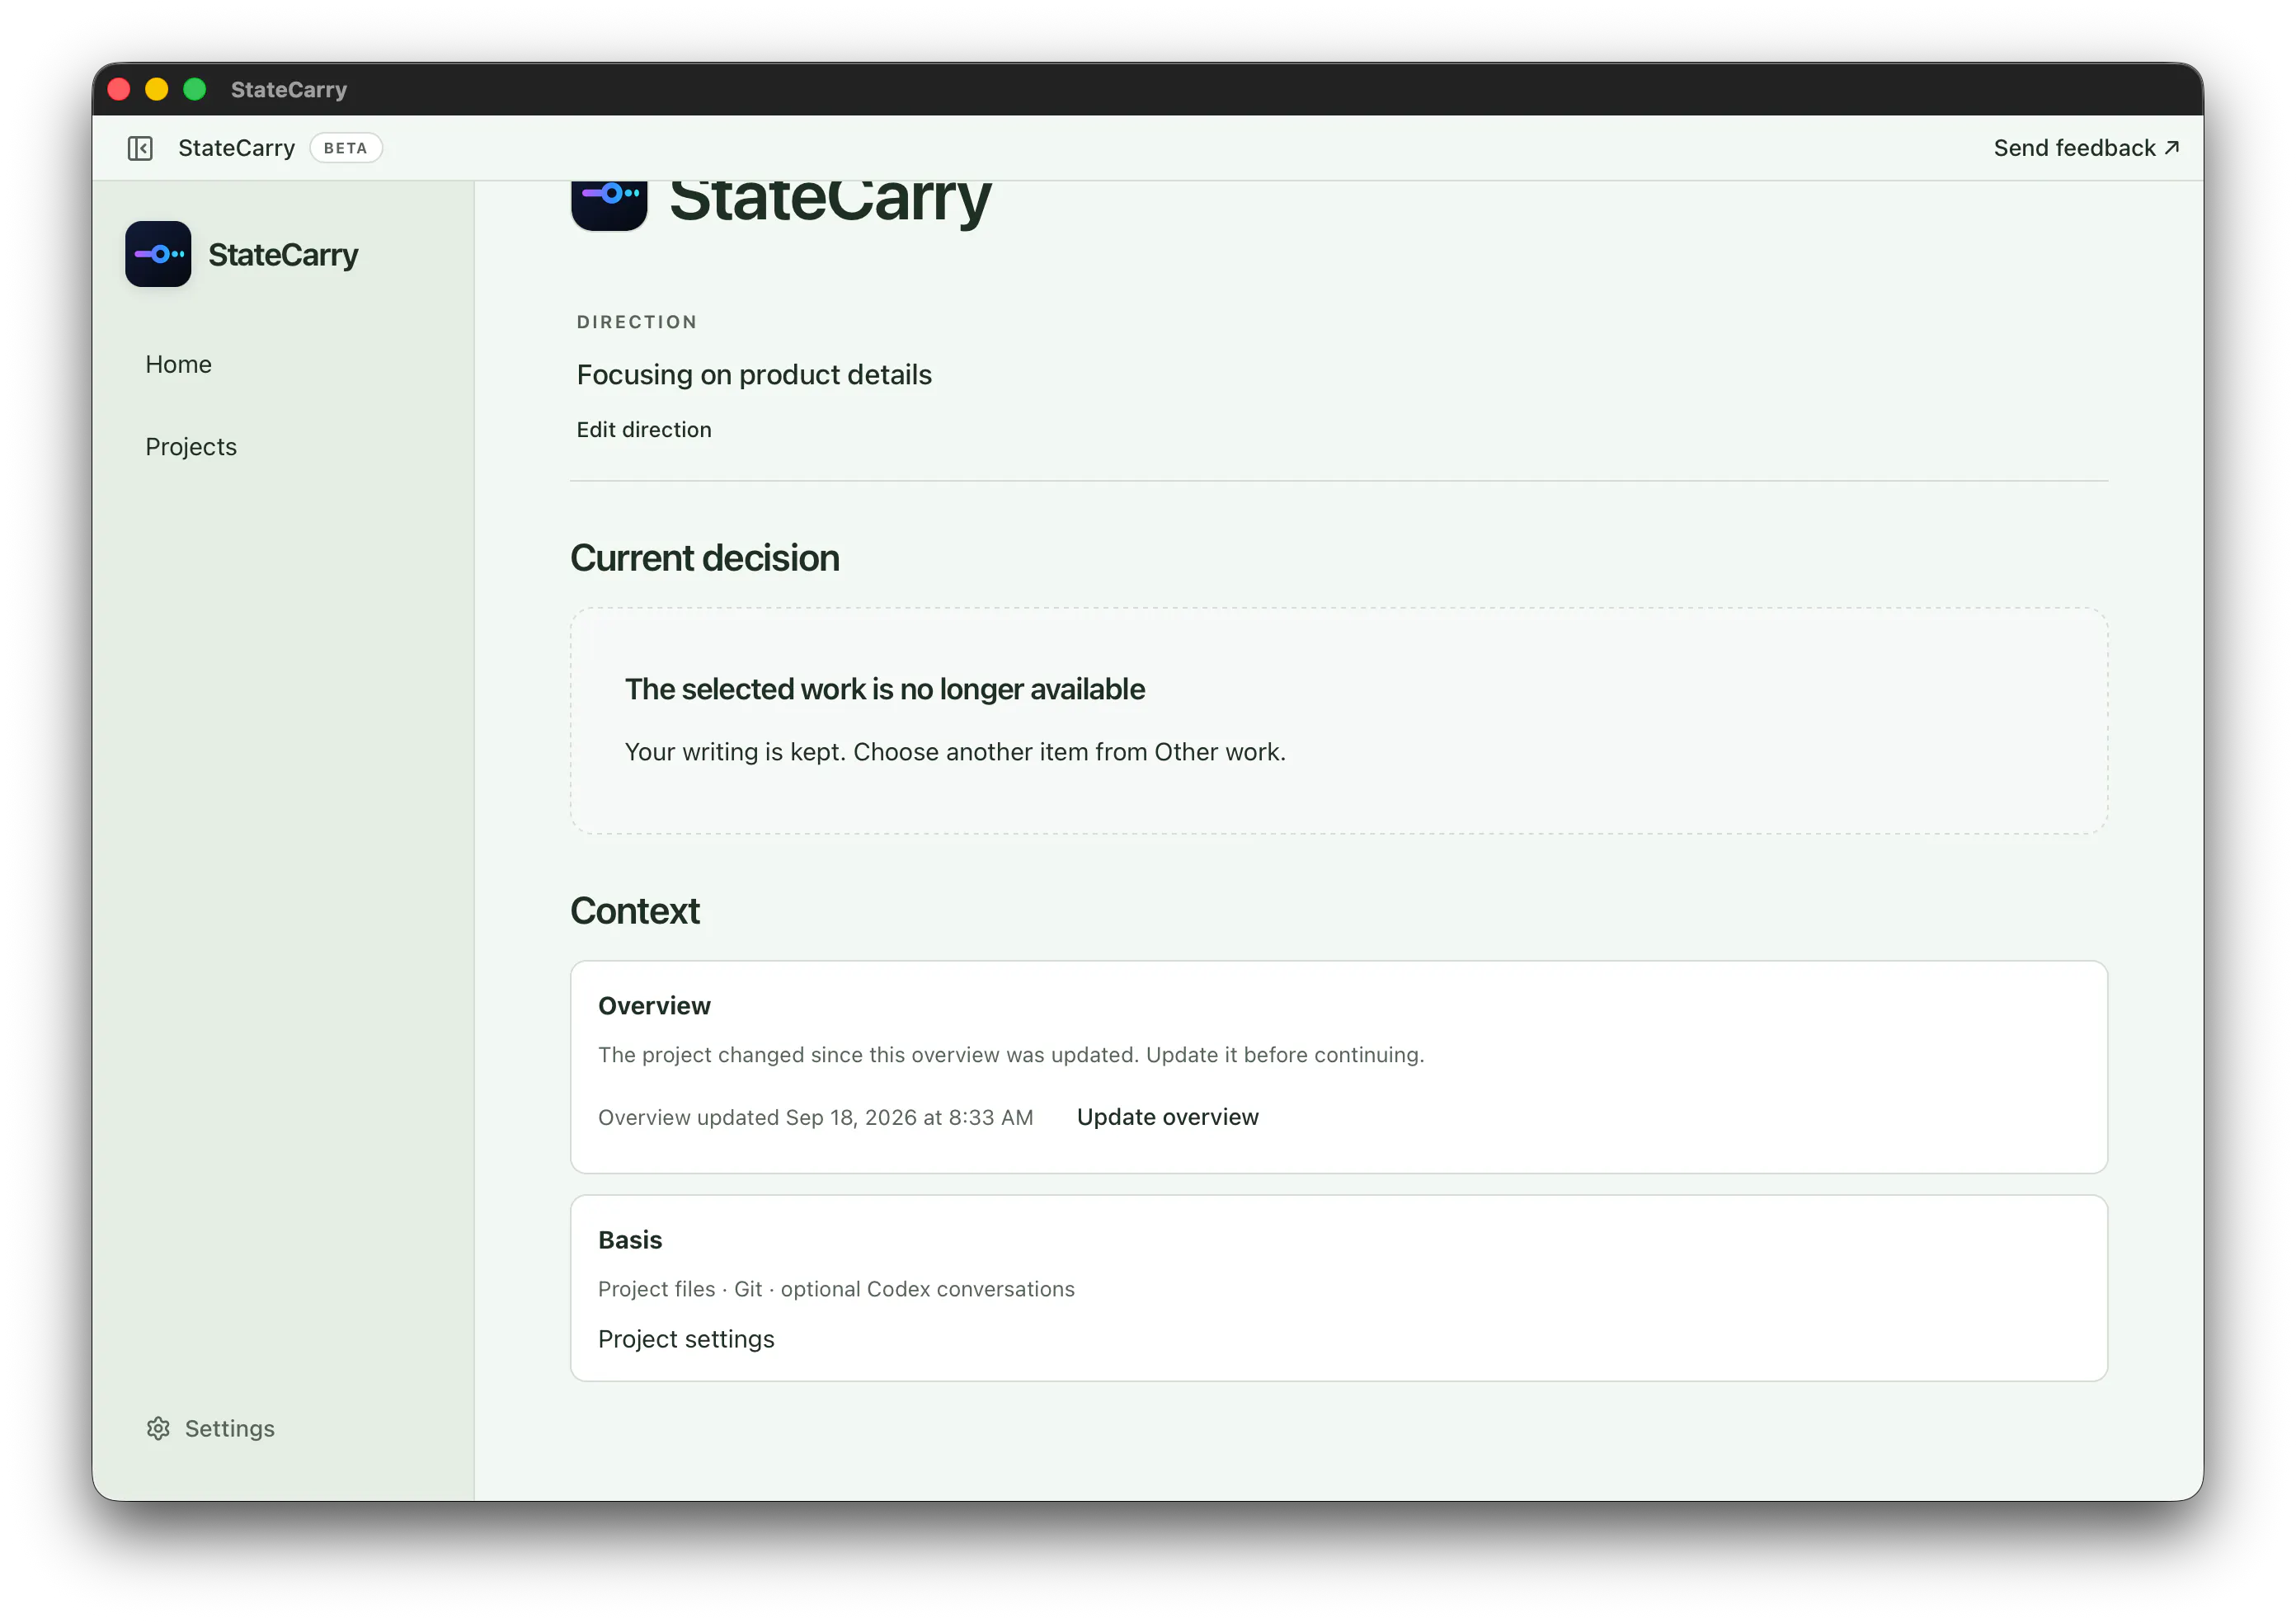This screenshot has width=2296, height=1623.
Task: Go to Home in the sidebar
Action: tap(178, 364)
